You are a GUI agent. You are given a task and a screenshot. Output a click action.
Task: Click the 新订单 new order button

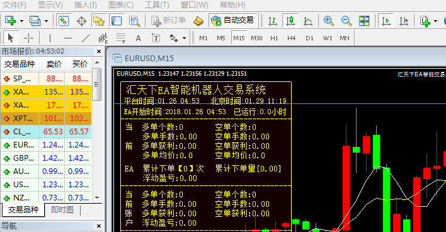click(168, 21)
